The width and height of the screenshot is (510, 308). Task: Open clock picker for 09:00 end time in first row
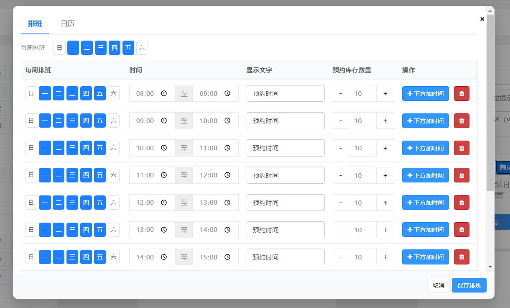[227, 93]
